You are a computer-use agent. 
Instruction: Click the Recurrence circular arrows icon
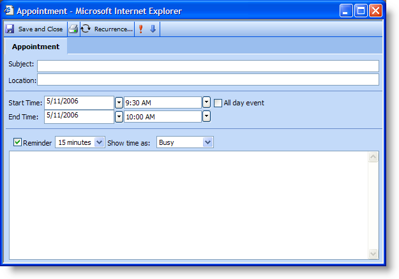coord(86,29)
